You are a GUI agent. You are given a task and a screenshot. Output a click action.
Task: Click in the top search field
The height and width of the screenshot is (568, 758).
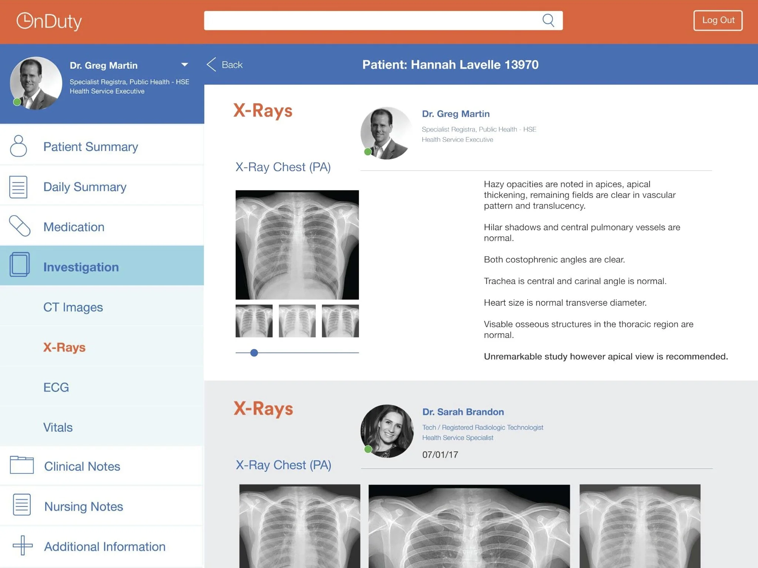pyautogui.click(x=370, y=20)
